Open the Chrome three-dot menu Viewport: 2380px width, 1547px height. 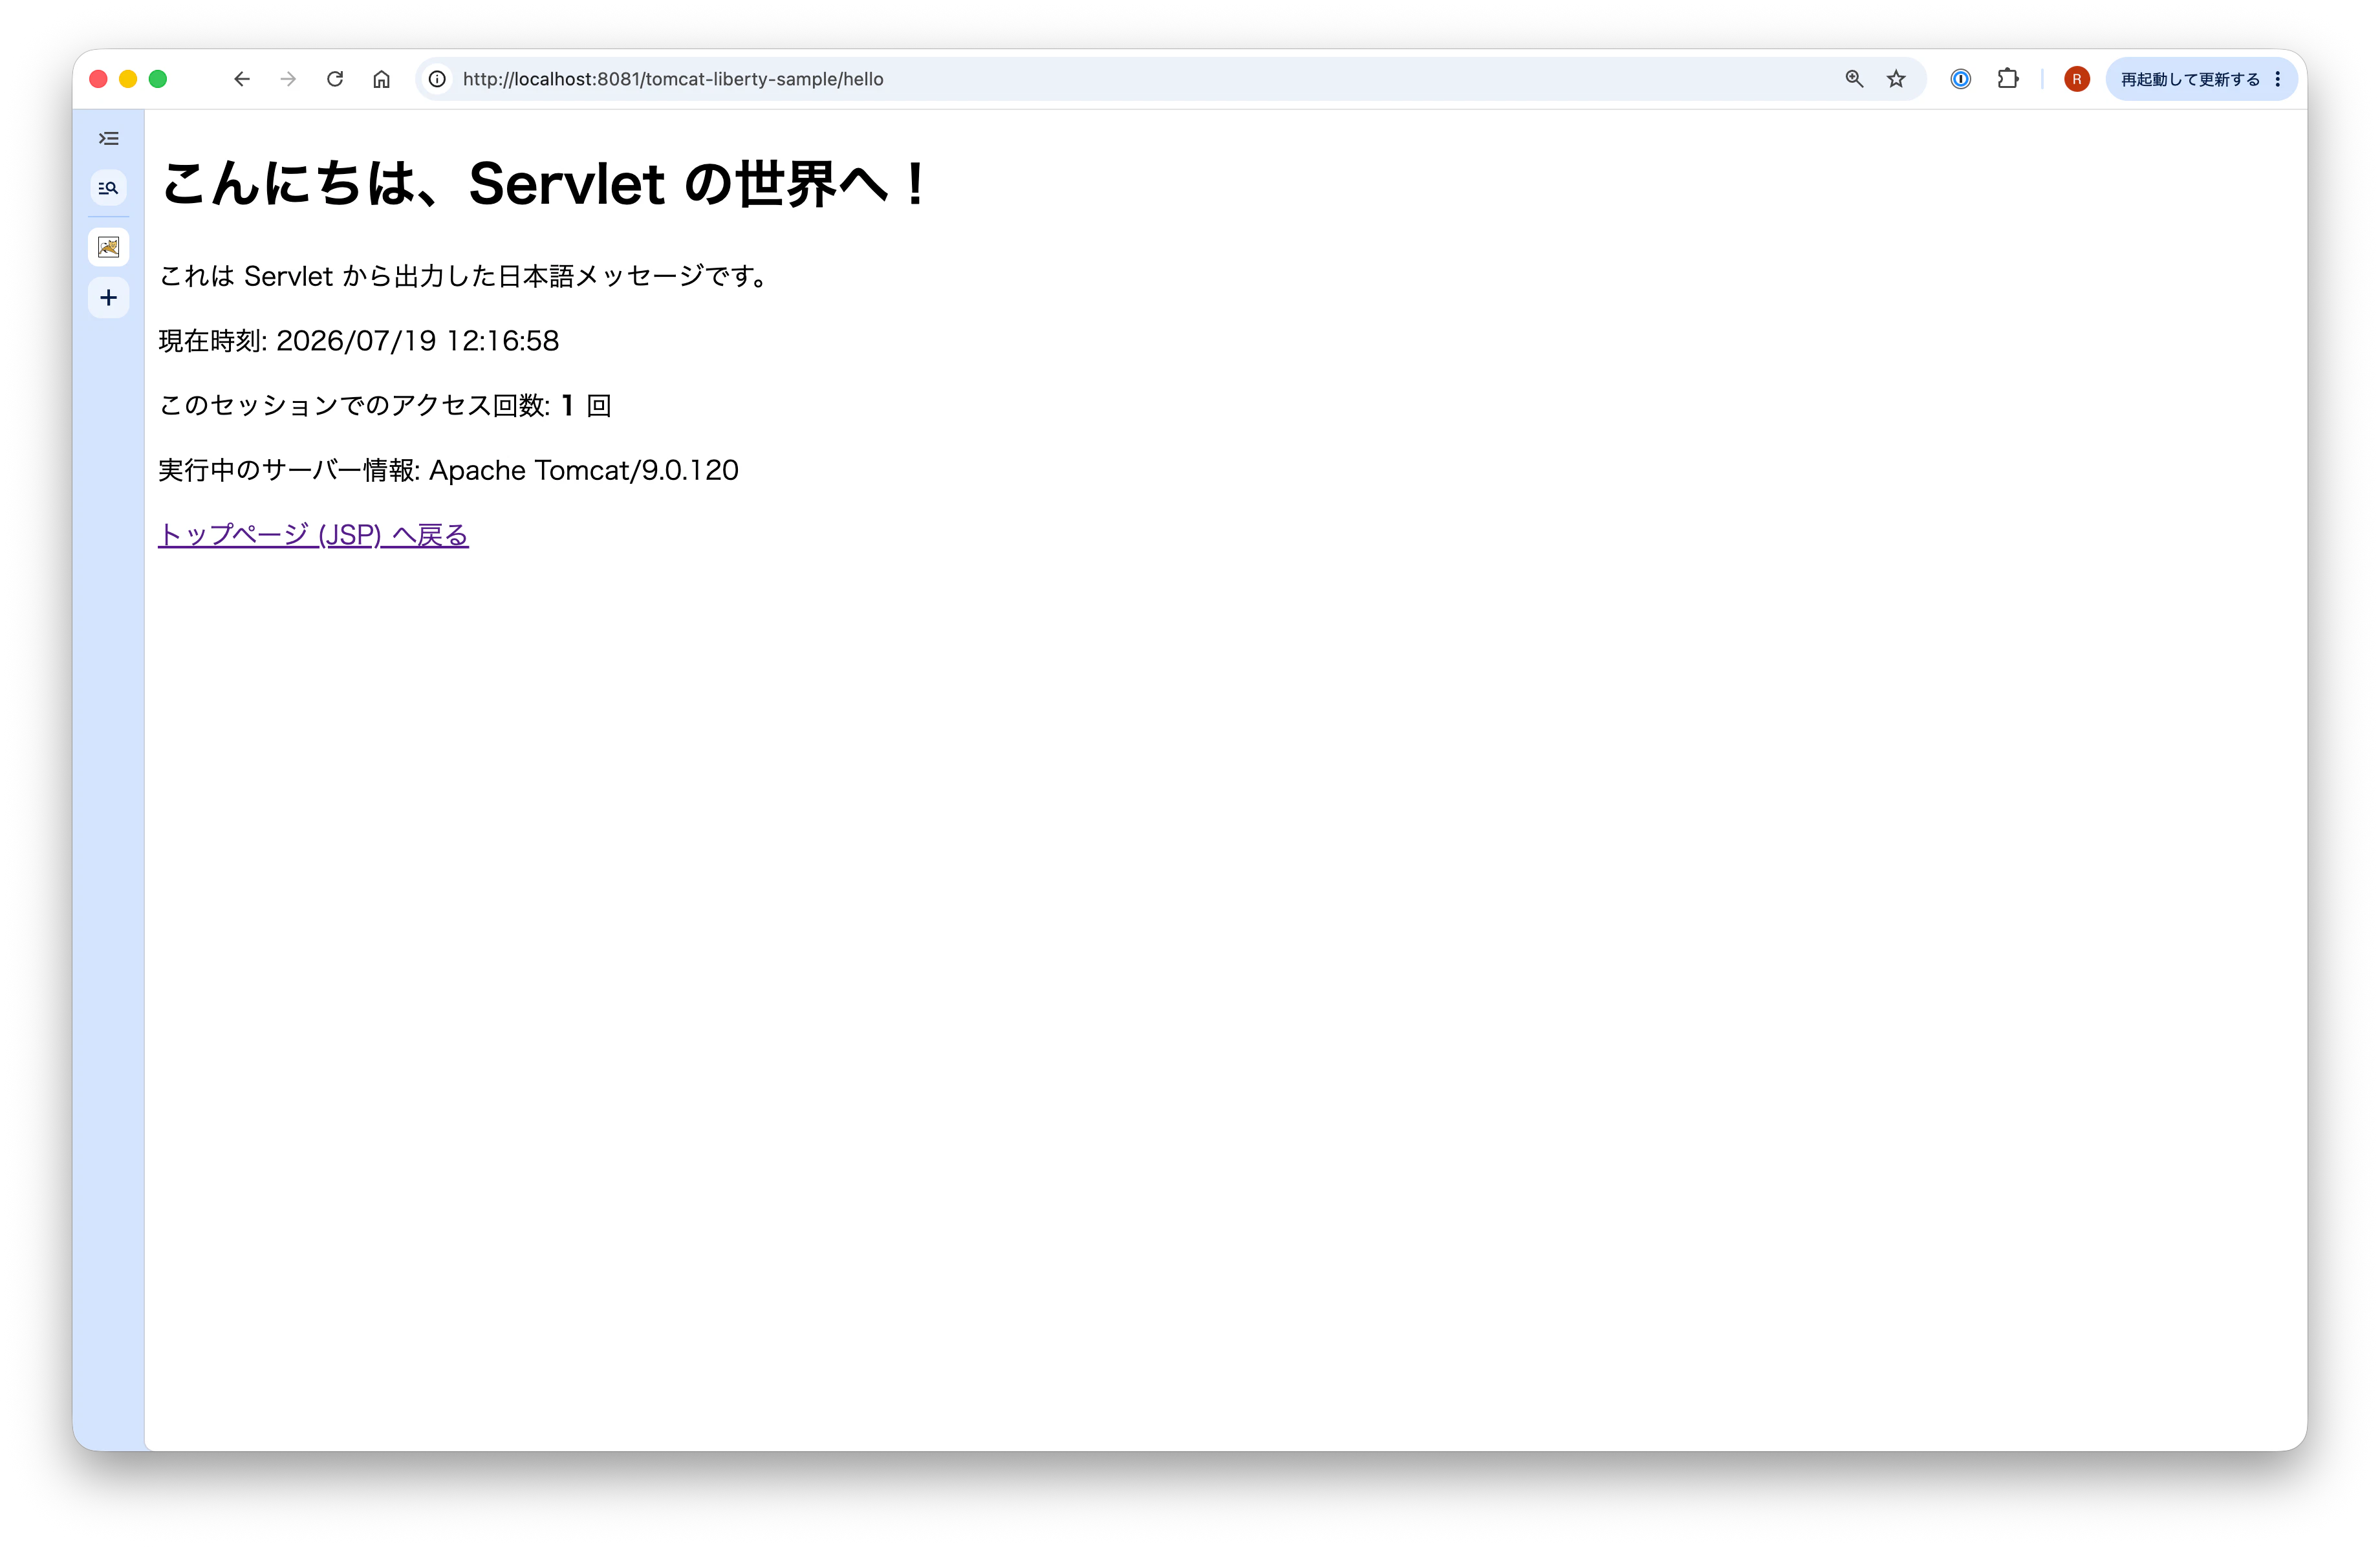[2277, 79]
